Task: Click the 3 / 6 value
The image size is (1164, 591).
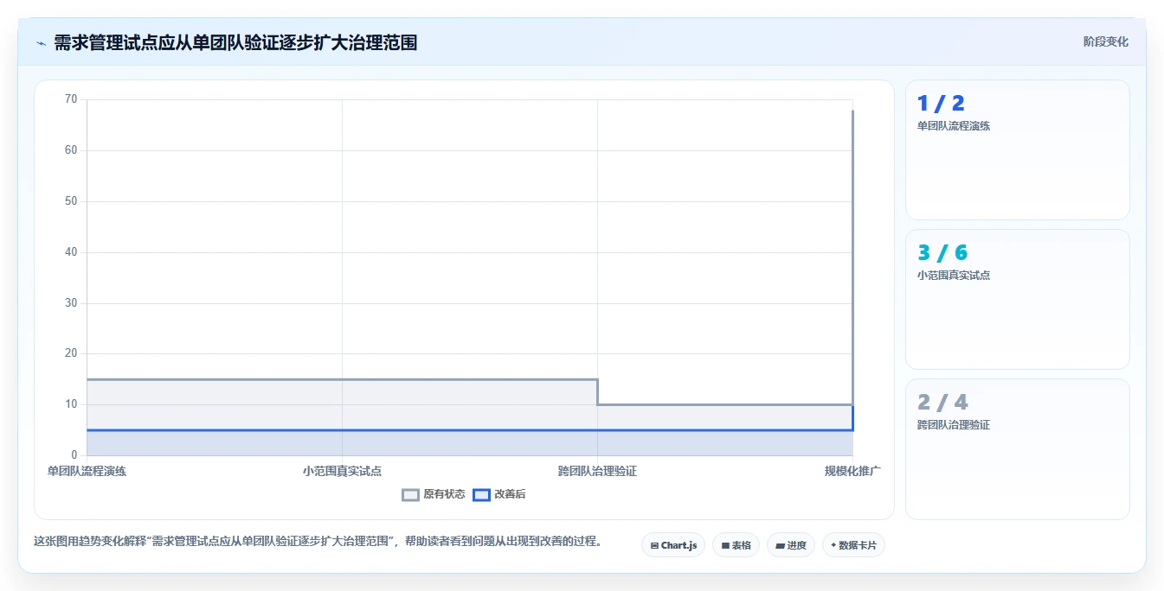Action: (x=942, y=253)
